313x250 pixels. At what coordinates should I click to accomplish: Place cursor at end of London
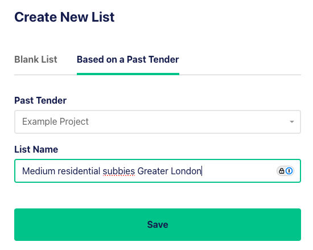coord(201,171)
